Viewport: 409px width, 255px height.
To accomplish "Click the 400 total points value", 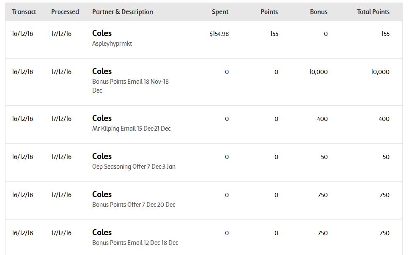I will (384, 119).
